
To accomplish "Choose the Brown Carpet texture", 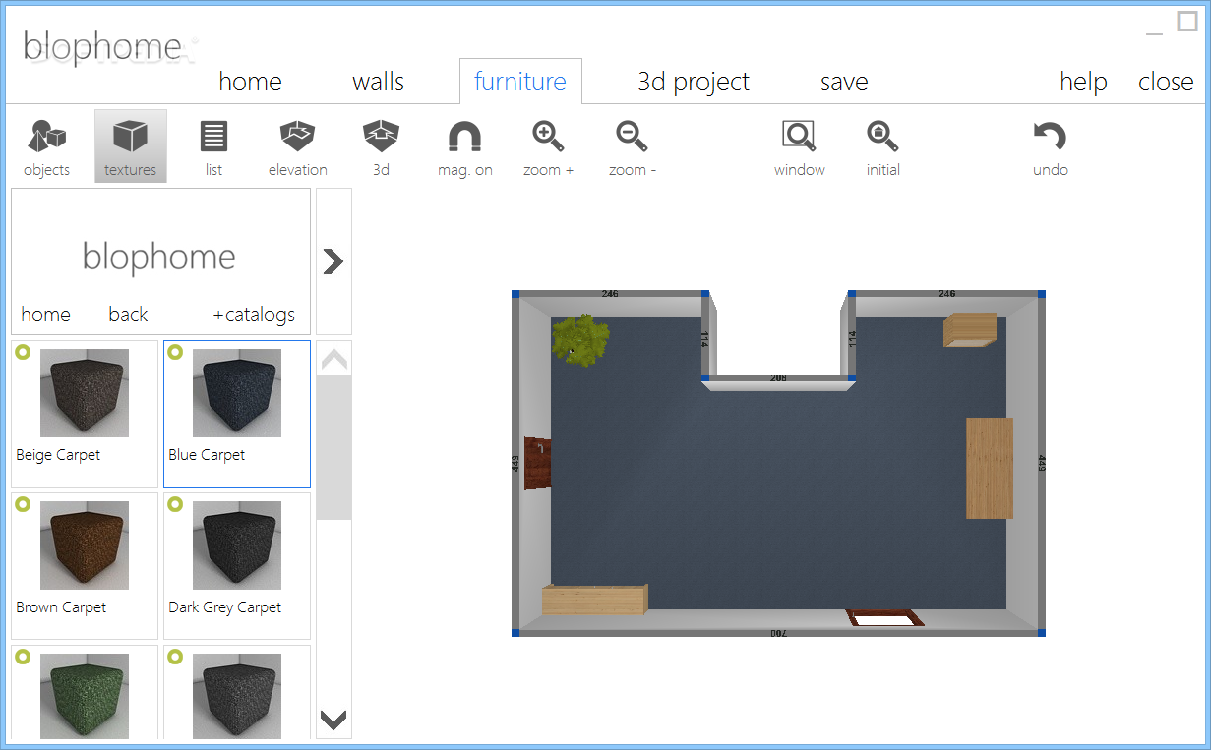I will pos(85,566).
